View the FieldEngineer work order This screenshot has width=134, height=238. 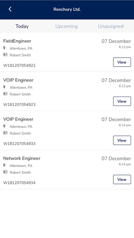point(122,62)
